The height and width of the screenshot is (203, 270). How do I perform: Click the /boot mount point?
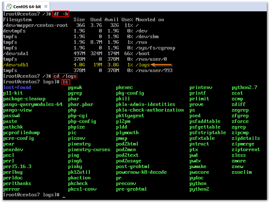pyautogui.click(x=143, y=54)
